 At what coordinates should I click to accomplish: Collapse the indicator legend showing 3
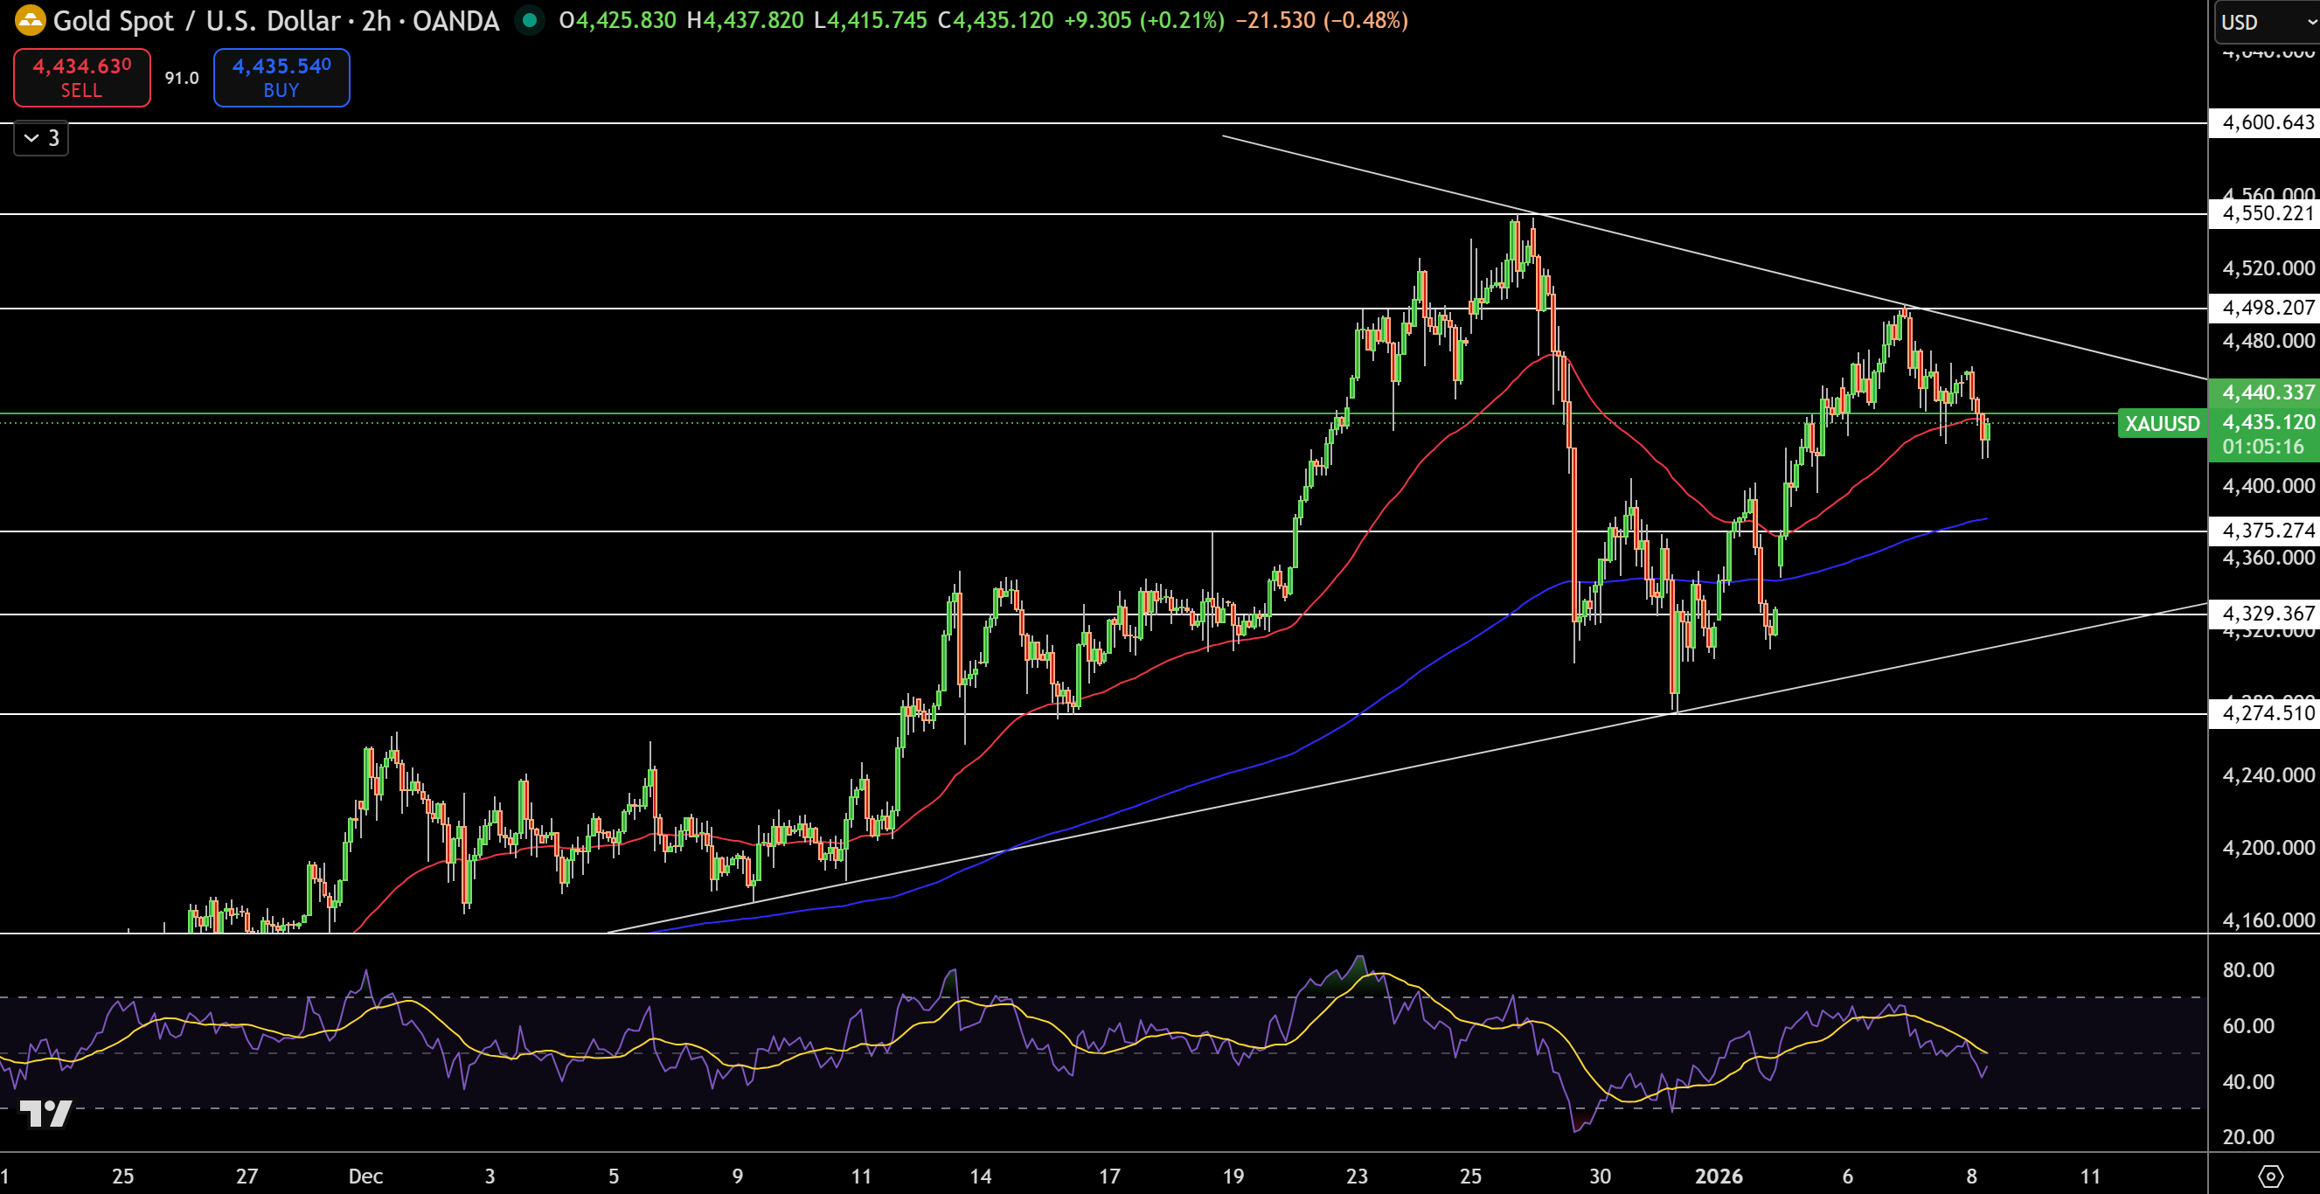pos(41,138)
